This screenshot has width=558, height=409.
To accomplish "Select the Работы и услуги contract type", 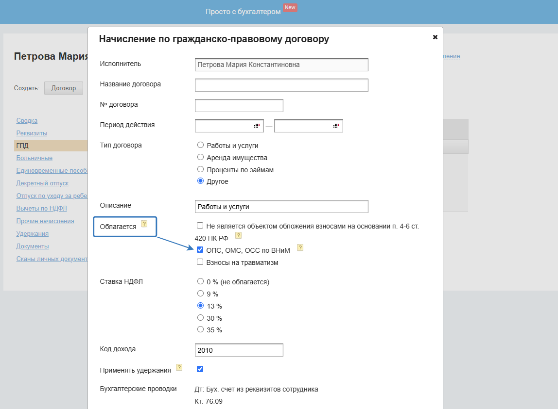I will pyautogui.click(x=200, y=145).
